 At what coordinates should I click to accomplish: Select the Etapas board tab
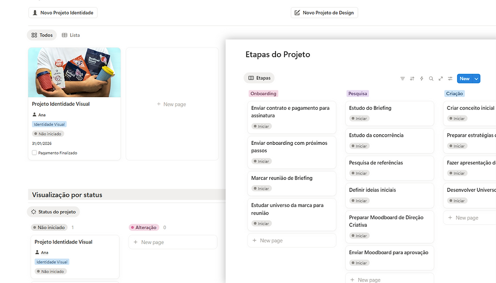point(259,78)
